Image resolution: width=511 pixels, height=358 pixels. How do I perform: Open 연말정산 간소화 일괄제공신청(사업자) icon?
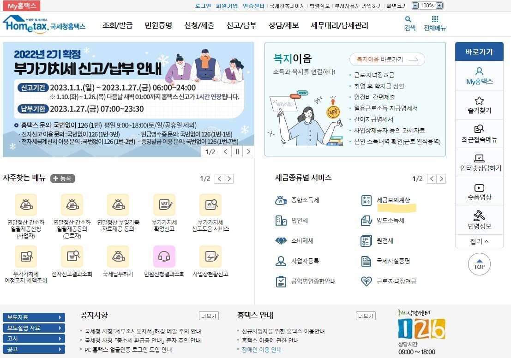click(26, 204)
